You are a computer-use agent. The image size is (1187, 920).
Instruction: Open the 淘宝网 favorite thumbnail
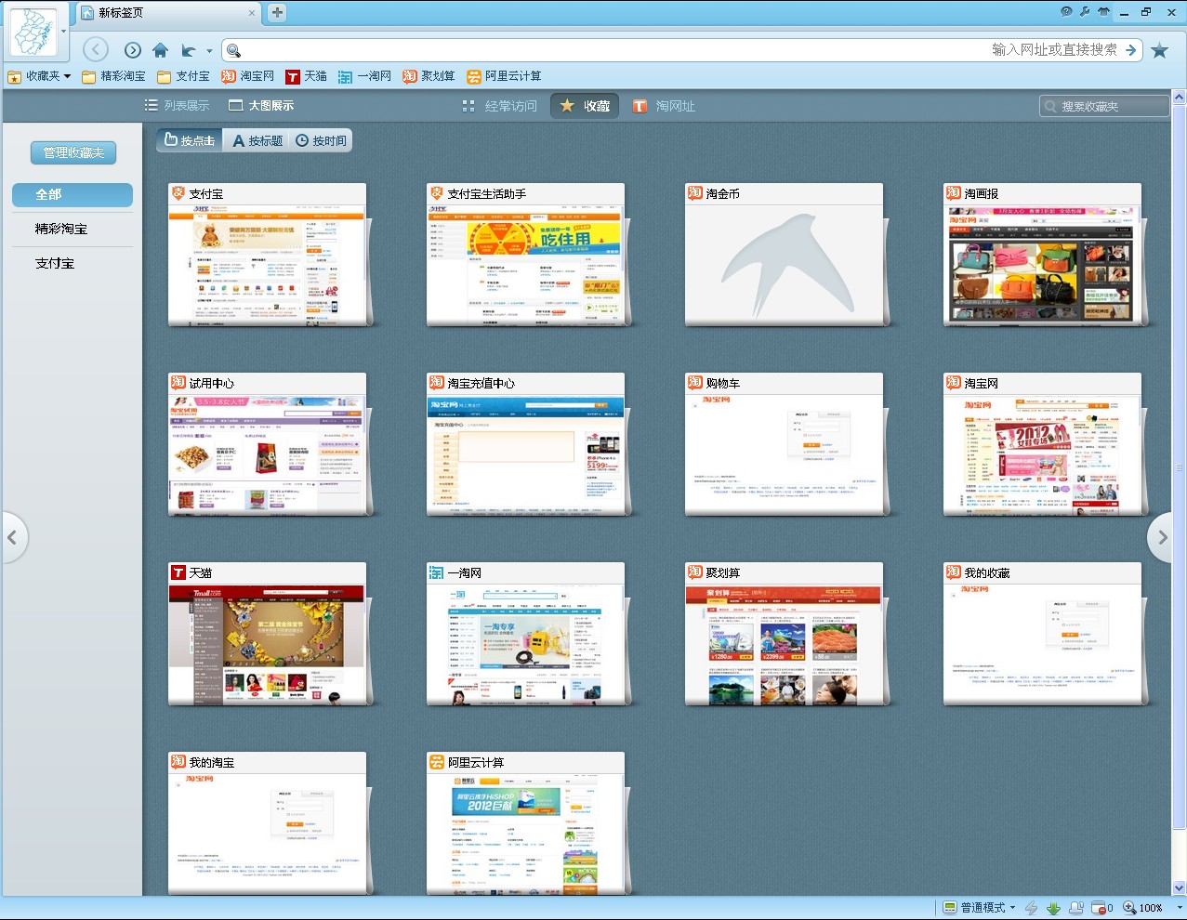1043,444
